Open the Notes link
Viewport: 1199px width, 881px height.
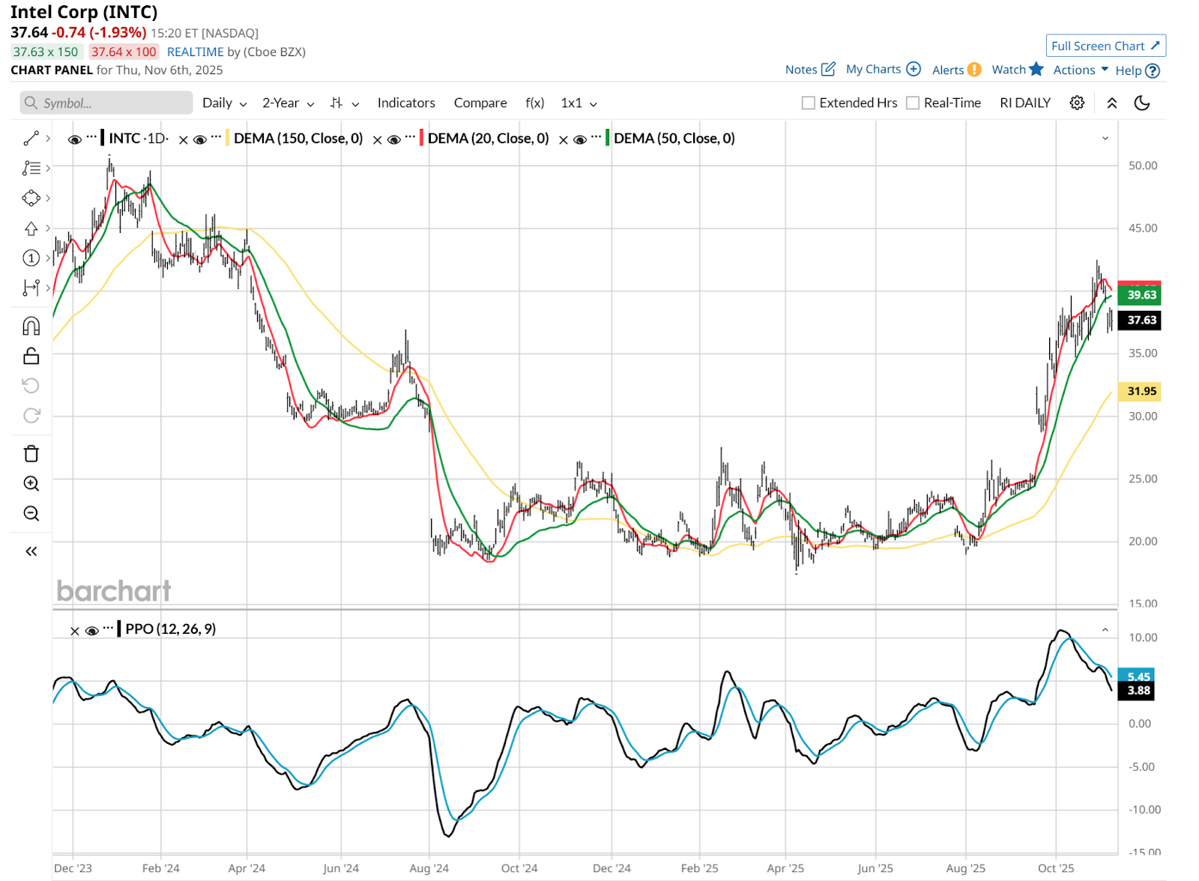[809, 70]
